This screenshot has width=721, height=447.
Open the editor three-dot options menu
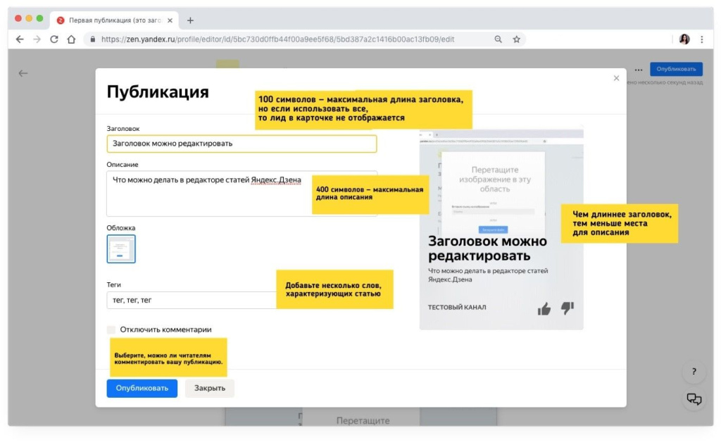(639, 70)
